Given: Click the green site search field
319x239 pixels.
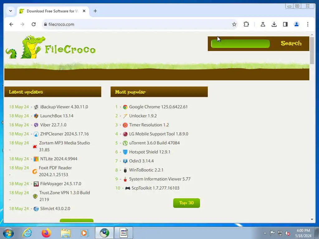Looking at the screenshot, I should pyautogui.click(x=240, y=44).
